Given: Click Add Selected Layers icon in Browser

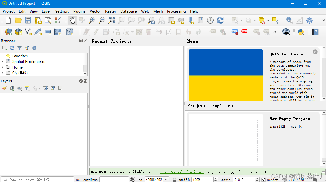Looking at the screenshot, I should 4,48.
